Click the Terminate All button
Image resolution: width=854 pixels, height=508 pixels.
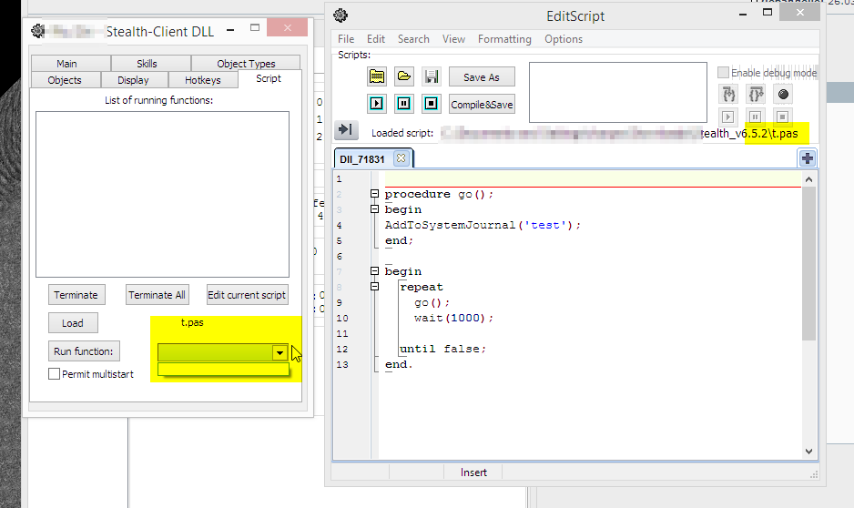pos(157,295)
